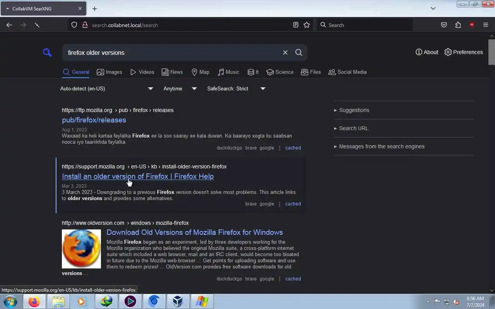Screen dimensions: 495x309
Task: Switch to the Science tab
Action: [280, 72]
